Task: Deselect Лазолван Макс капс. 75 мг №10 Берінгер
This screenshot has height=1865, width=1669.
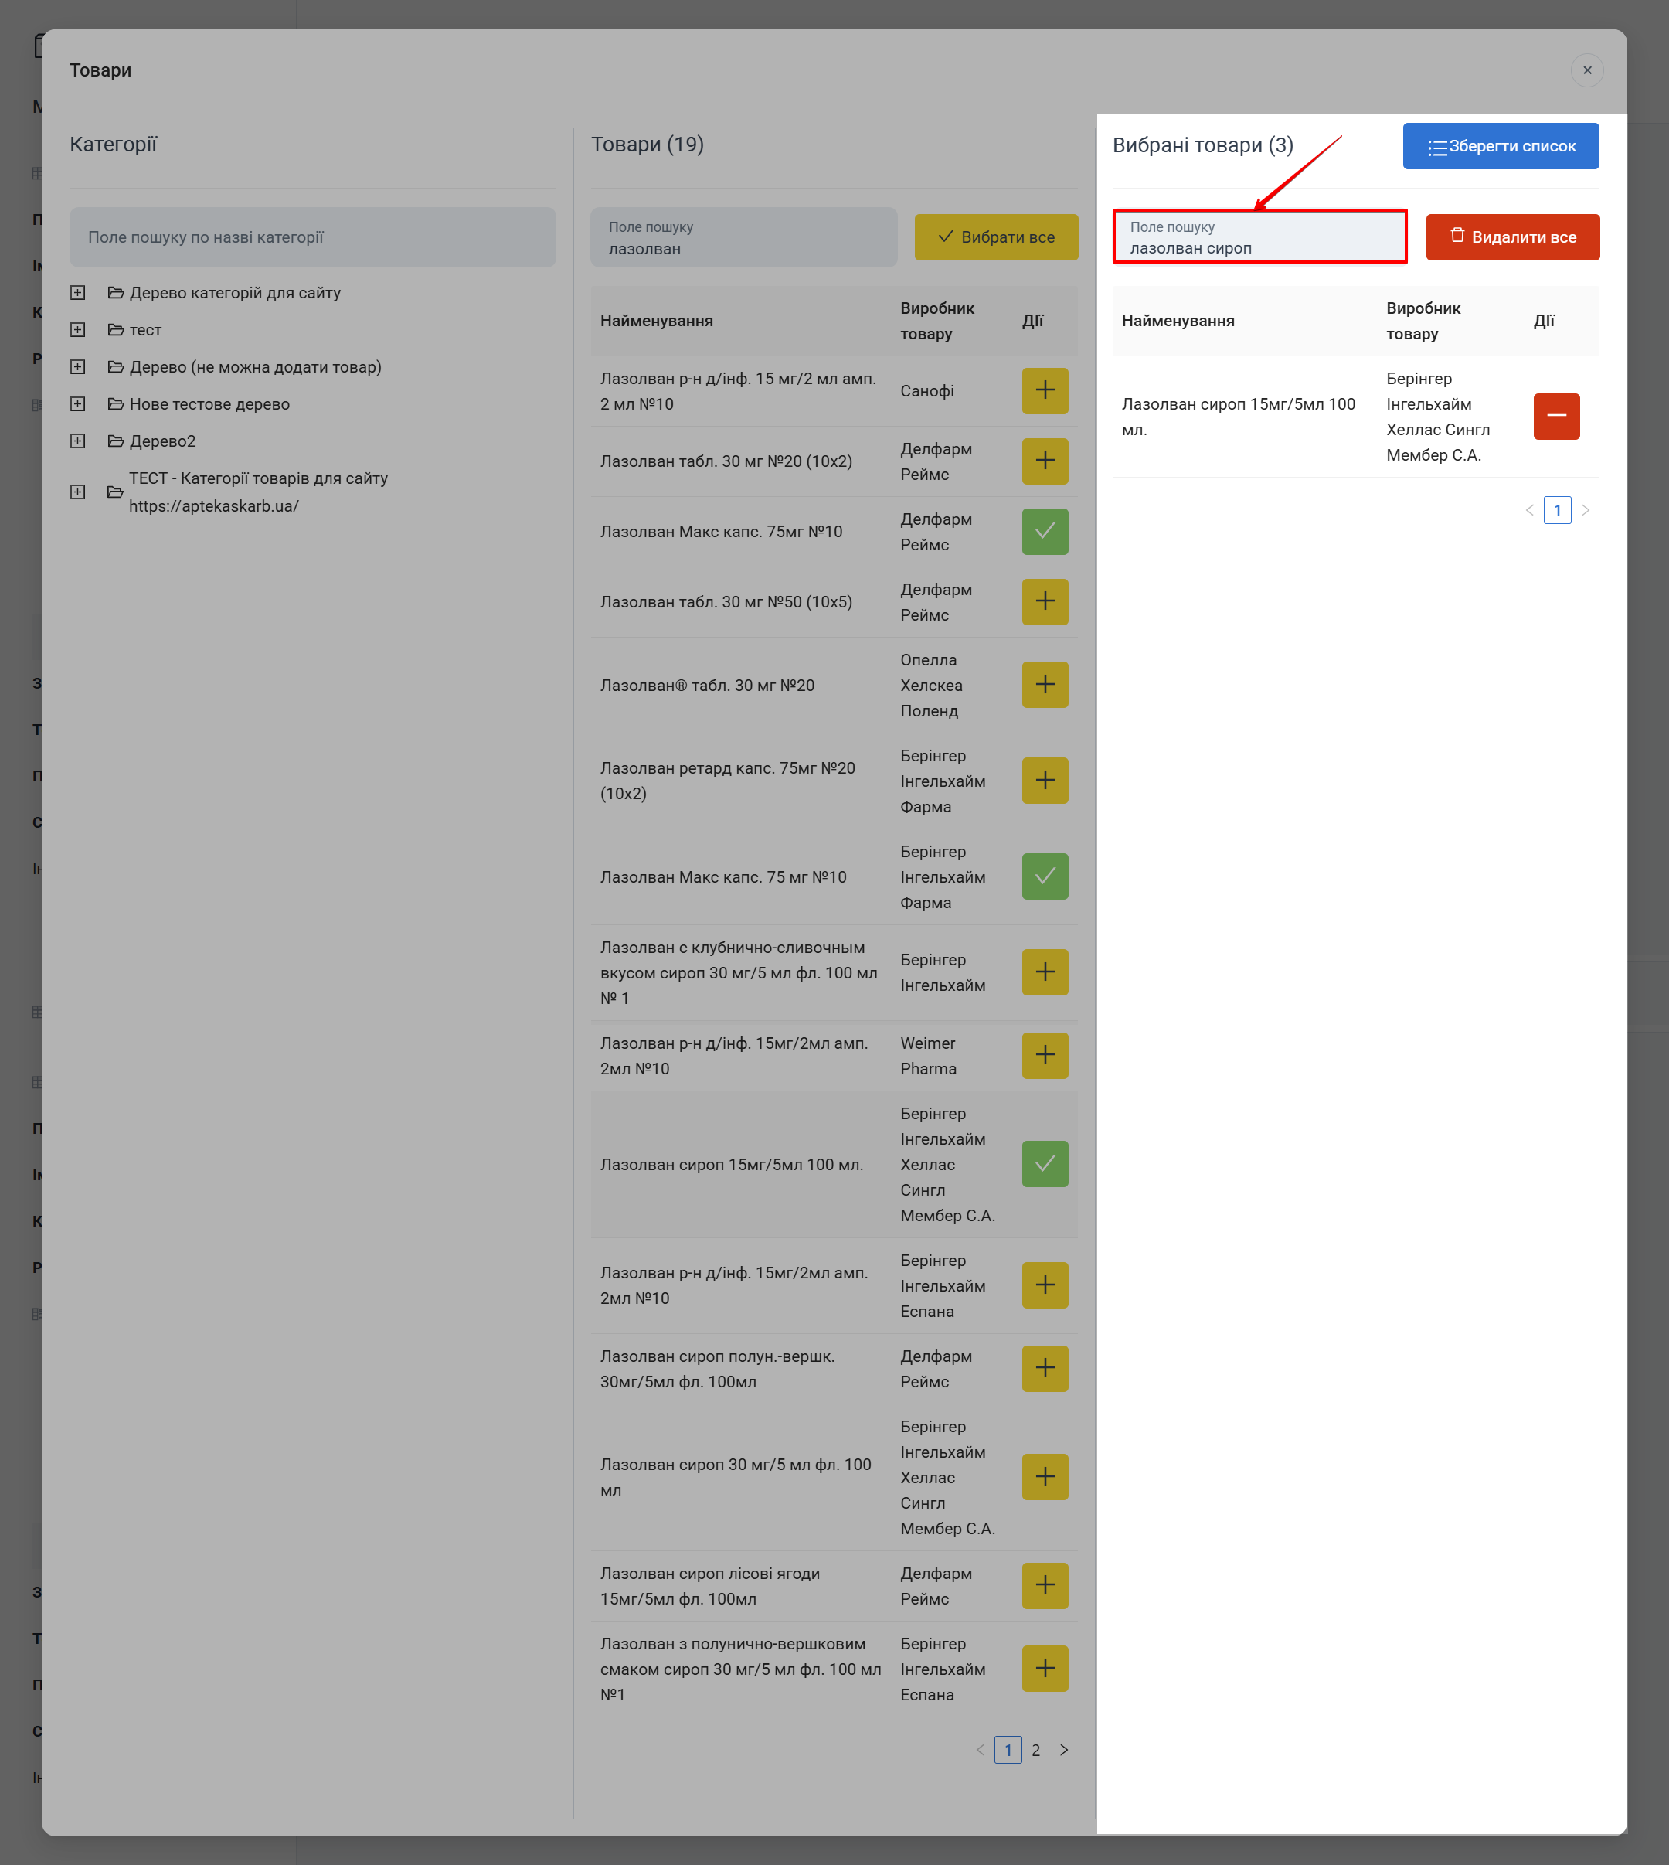Action: (x=1045, y=876)
